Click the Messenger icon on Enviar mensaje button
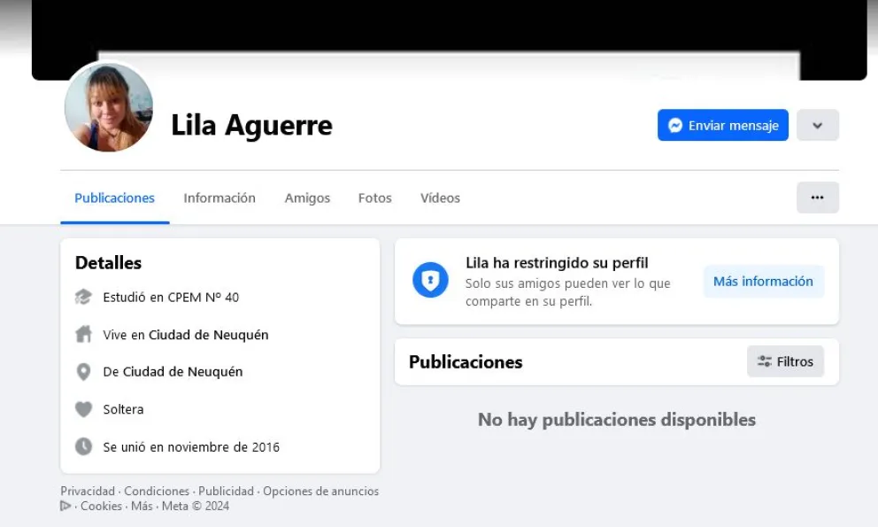 click(x=674, y=125)
